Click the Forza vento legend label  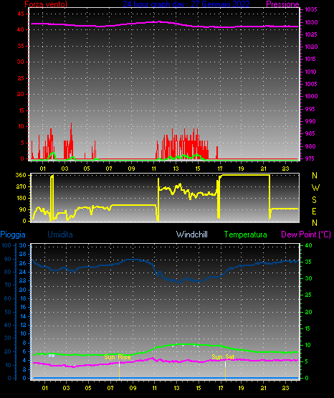pos(46,4)
